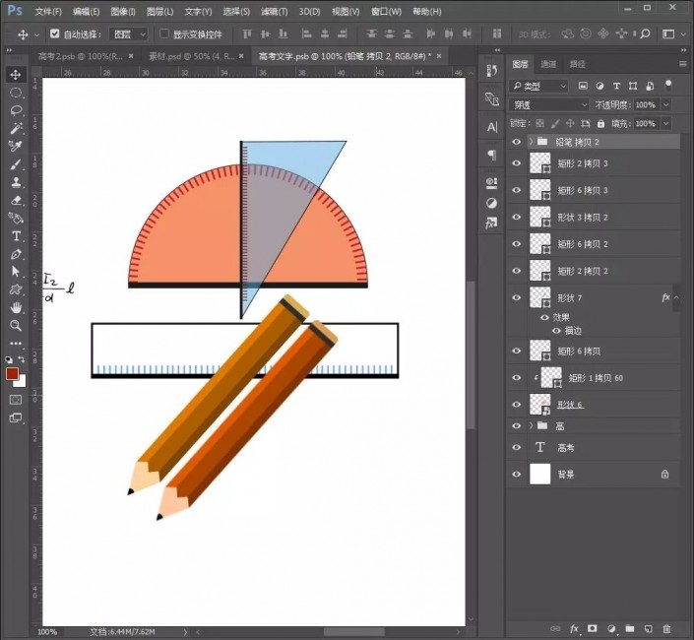Hide the 高考 text layer

[516, 447]
